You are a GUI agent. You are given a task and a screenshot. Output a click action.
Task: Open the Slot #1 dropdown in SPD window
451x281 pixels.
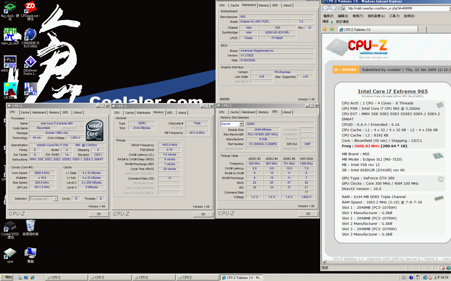pyautogui.click(x=241, y=124)
